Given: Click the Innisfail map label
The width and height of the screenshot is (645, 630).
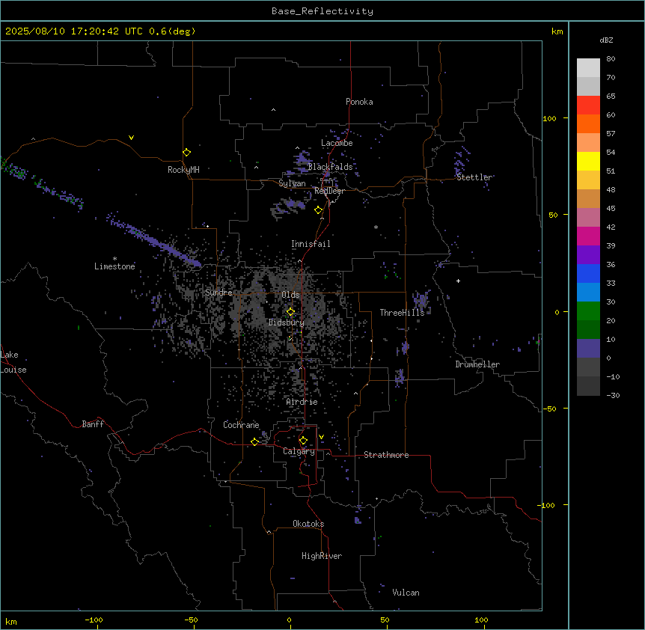Looking at the screenshot, I should pyautogui.click(x=311, y=244).
